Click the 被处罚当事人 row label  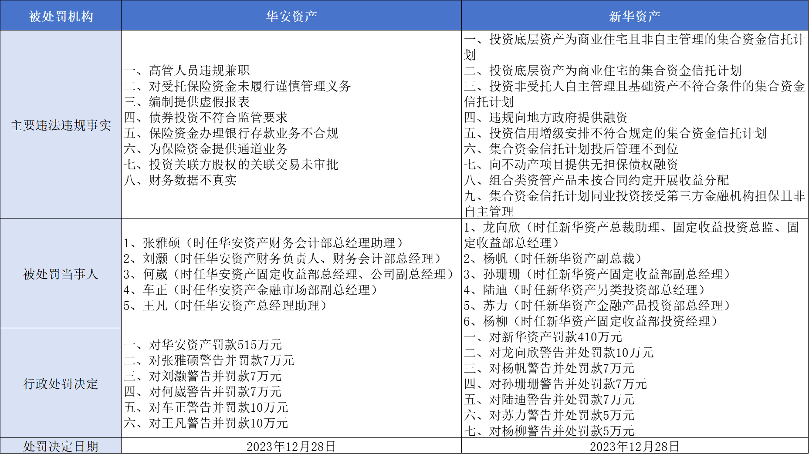tap(61, 274)
